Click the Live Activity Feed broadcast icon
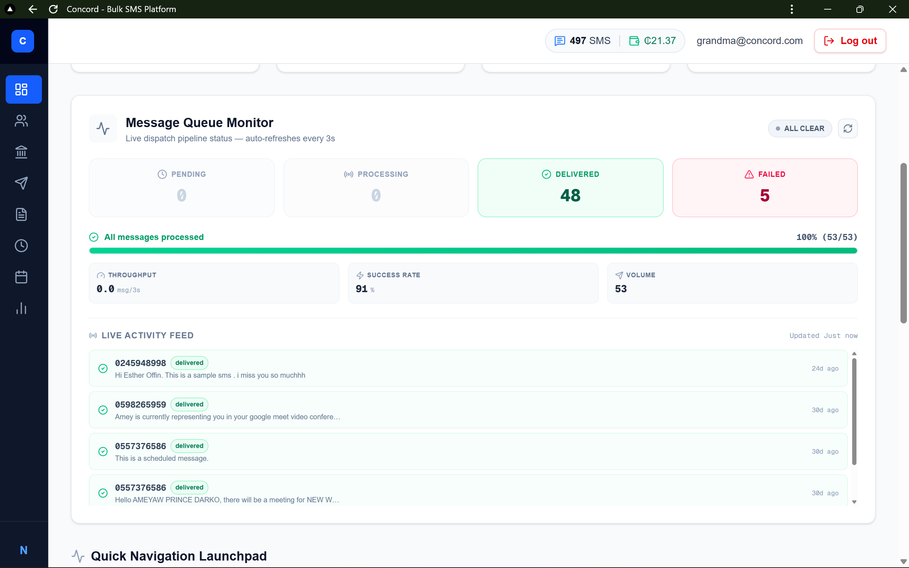Screen dimensions: 909x568 (93, 335)
